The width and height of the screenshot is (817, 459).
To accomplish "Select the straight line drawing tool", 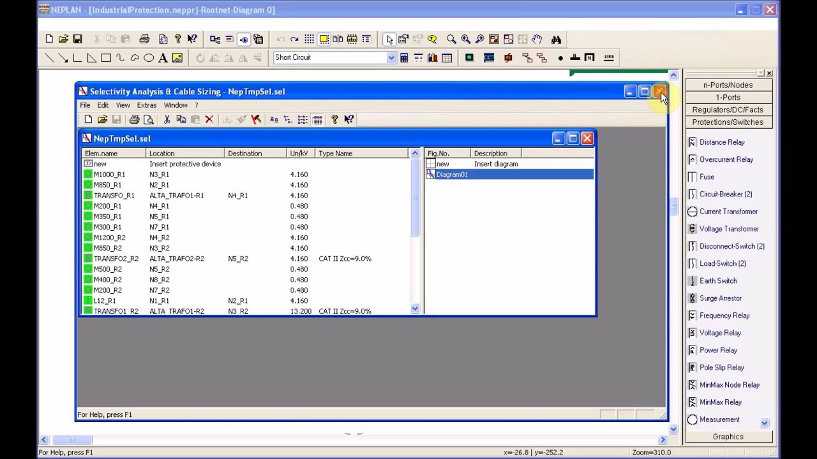I will click(49, 58).
